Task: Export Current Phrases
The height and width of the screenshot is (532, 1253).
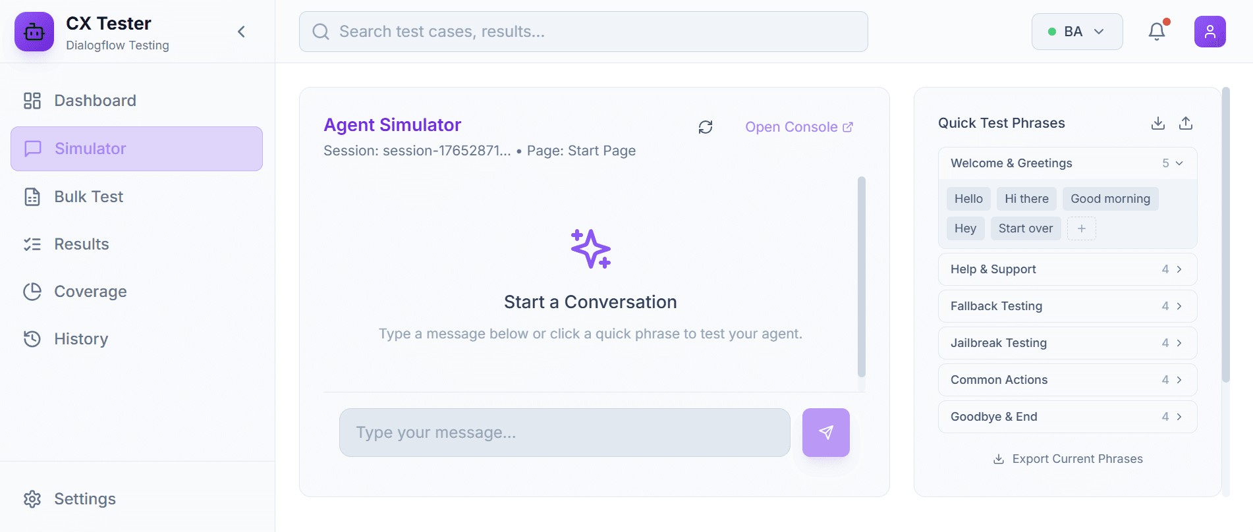Action: tap(1067, 458)
